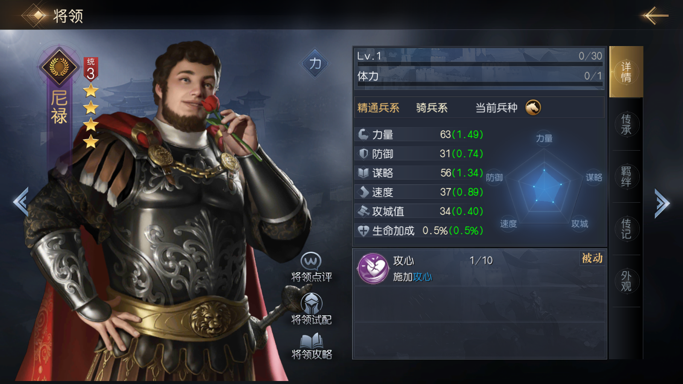Open the 羁绊 tab
The width and height of the screenshot is (683, 384).
point(626,177)
